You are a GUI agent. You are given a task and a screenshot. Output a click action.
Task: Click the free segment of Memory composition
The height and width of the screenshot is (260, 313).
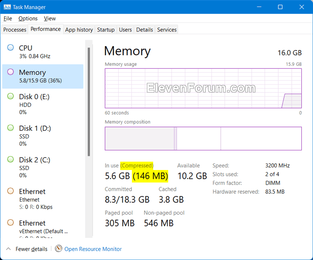[261, 138]
